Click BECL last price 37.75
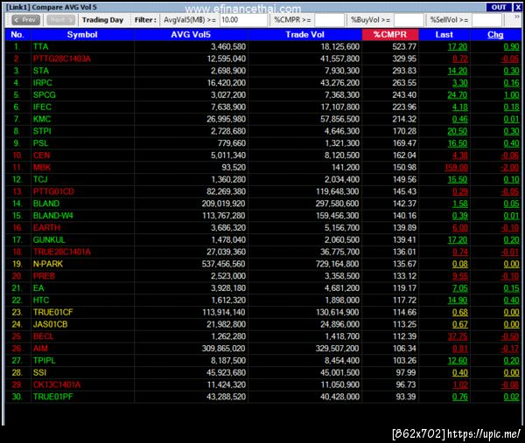The height and width of the screenshot is (443, 525). 458,336
